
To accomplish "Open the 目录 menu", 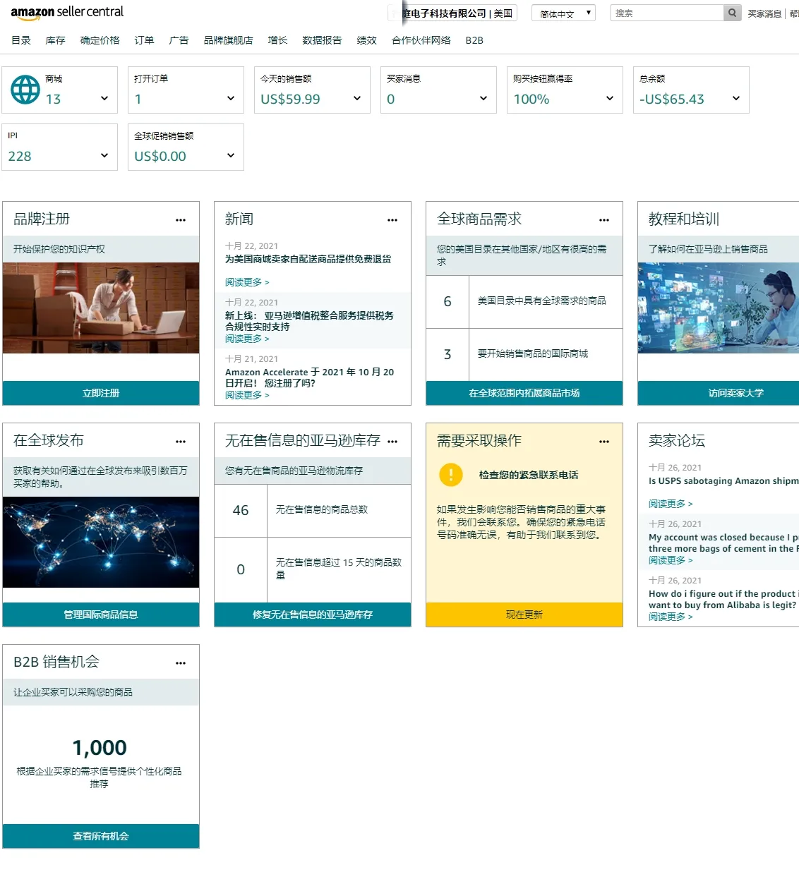I will click(21, 40).
